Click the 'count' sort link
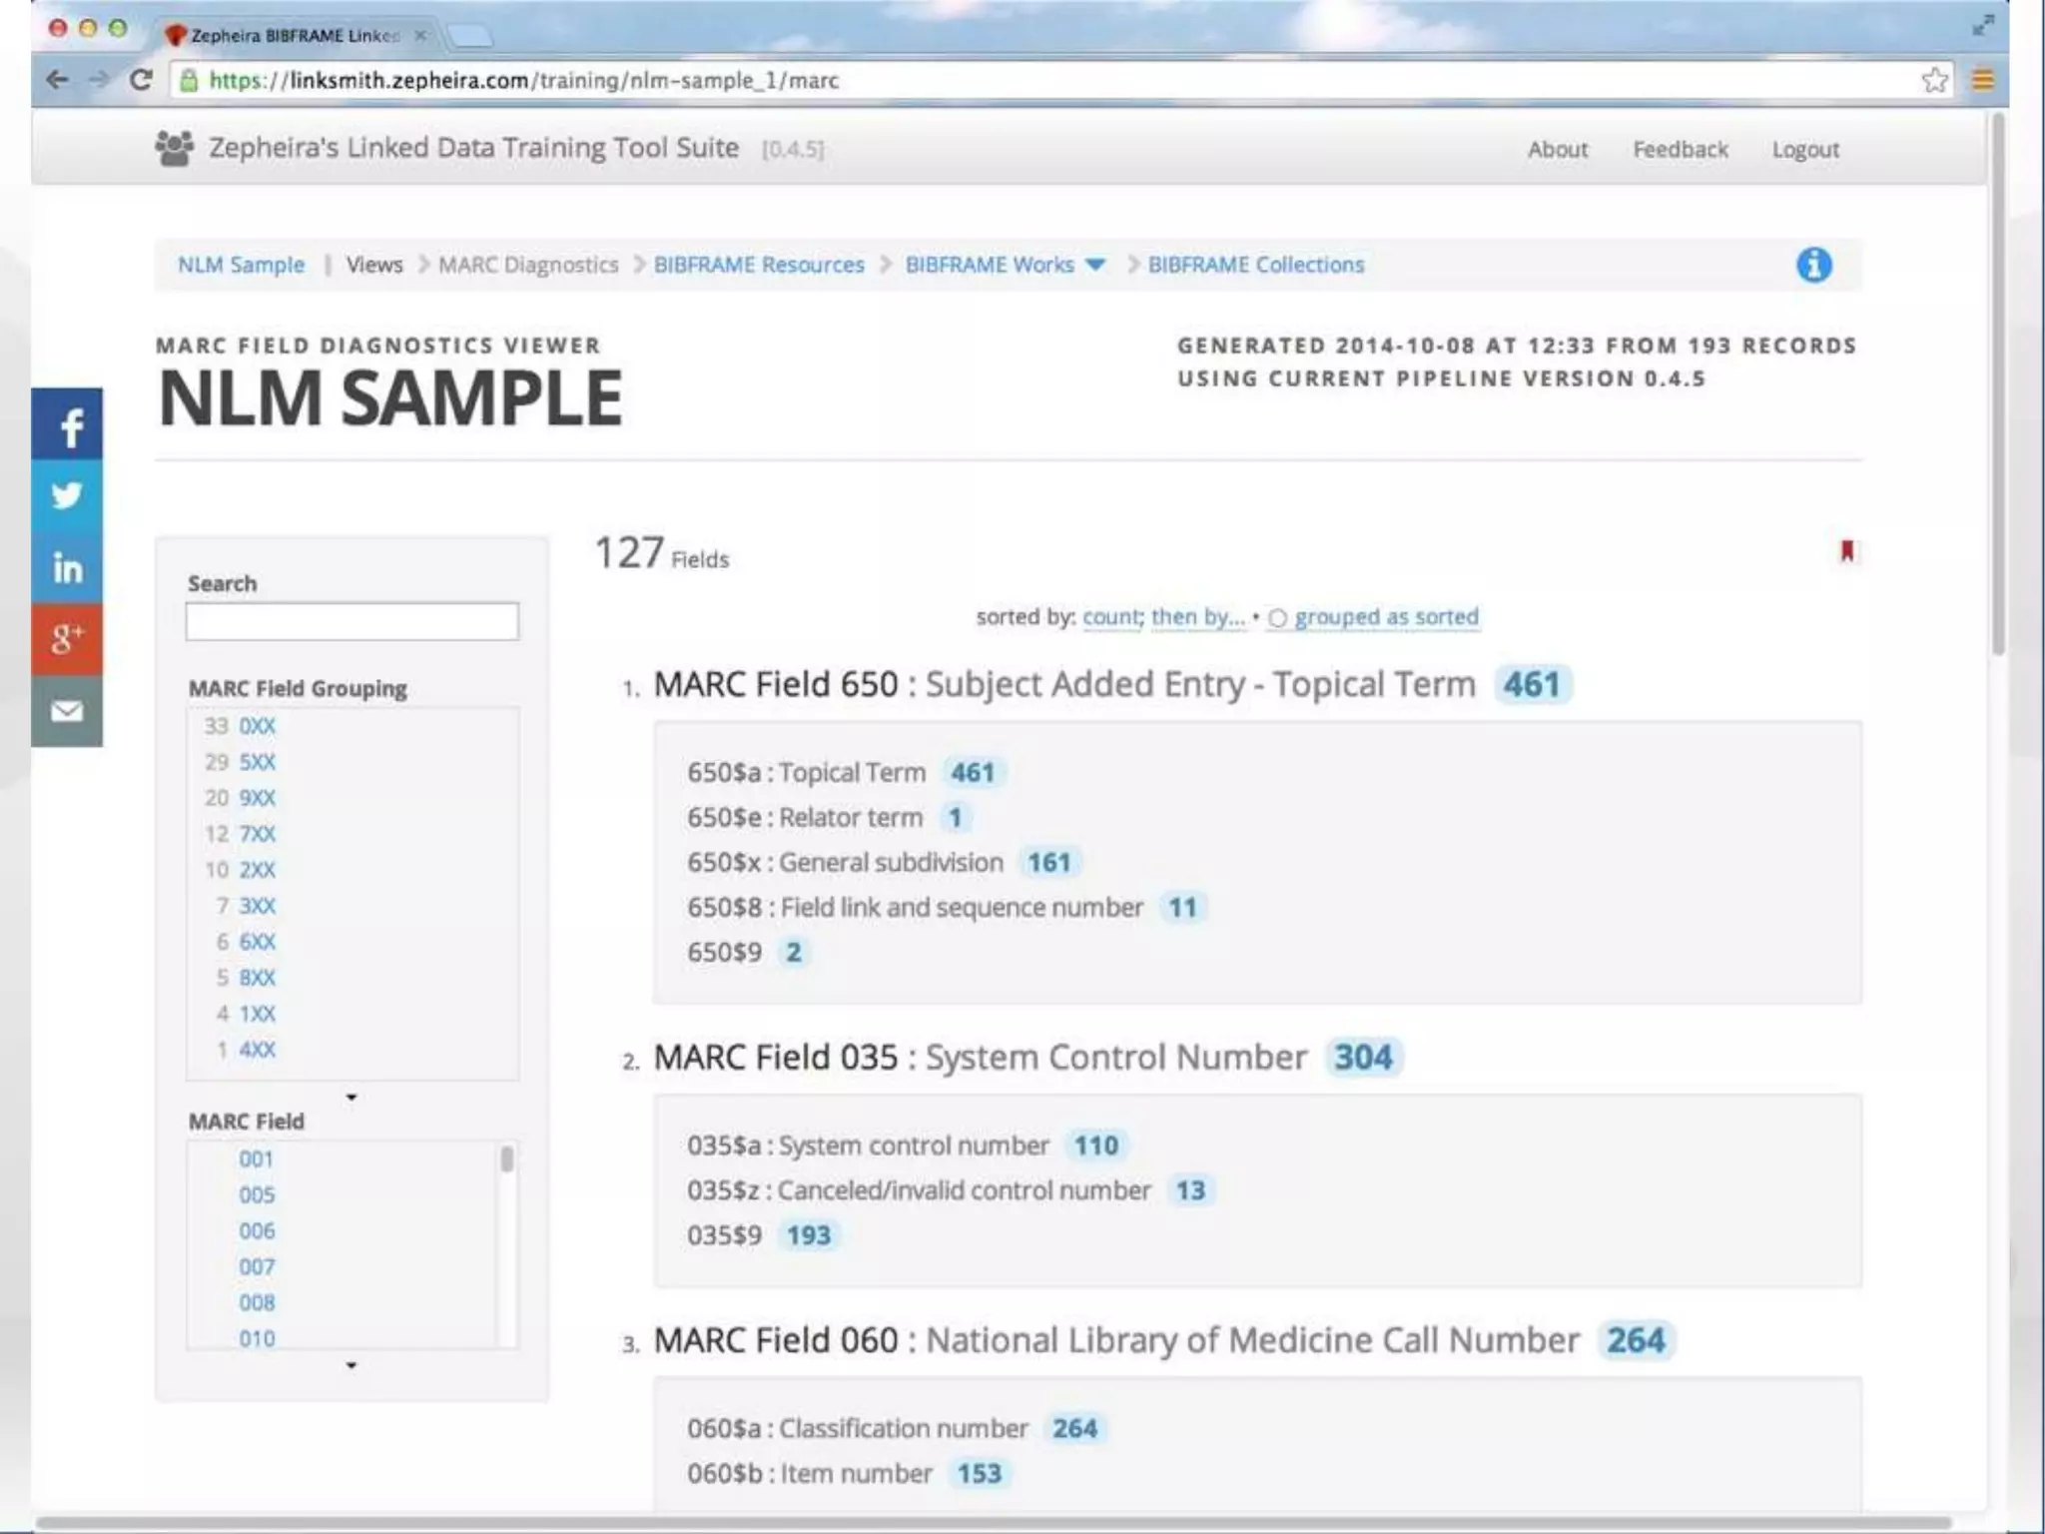The image size is (2045, 1534). 1110,617
